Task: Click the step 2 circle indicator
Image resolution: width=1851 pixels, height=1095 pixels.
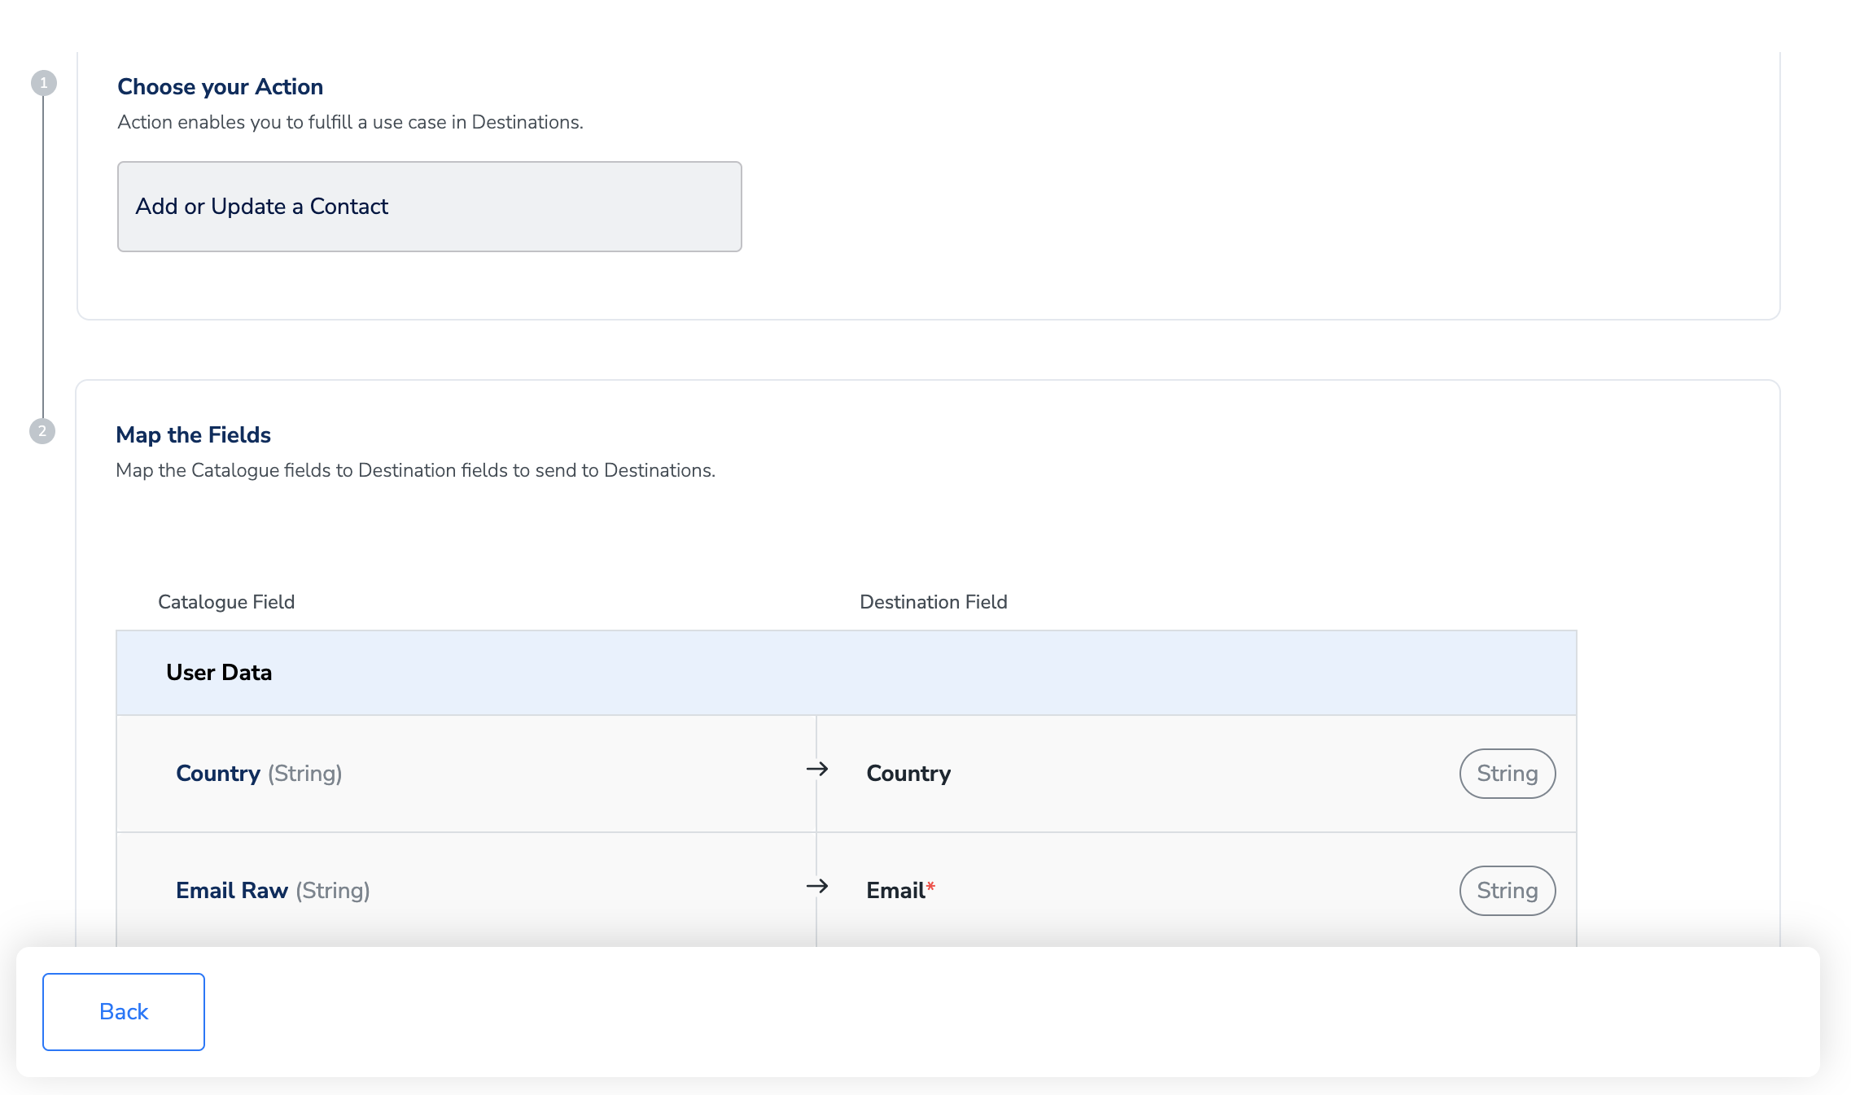Action: pos(42,431)
